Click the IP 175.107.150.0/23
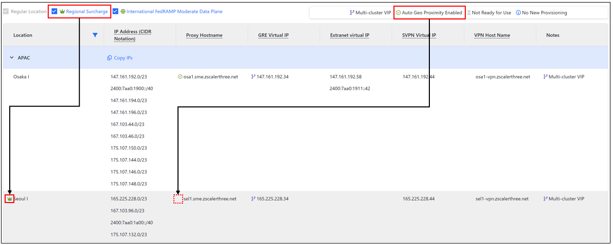The height and width of the screenshot is (245, 613). coord(129,148)
